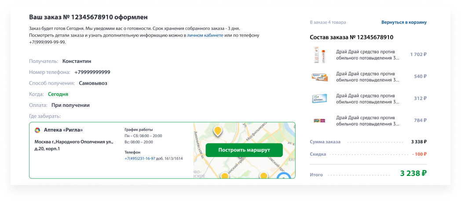Select the product name priced 312 ₽
This screenshot has width=461, height=201.
tap(368, 99)
